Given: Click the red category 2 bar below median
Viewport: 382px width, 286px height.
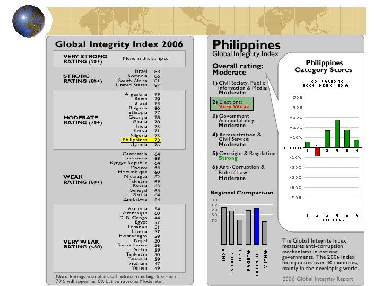Looking at the screenshot, I should coord(317,152).
